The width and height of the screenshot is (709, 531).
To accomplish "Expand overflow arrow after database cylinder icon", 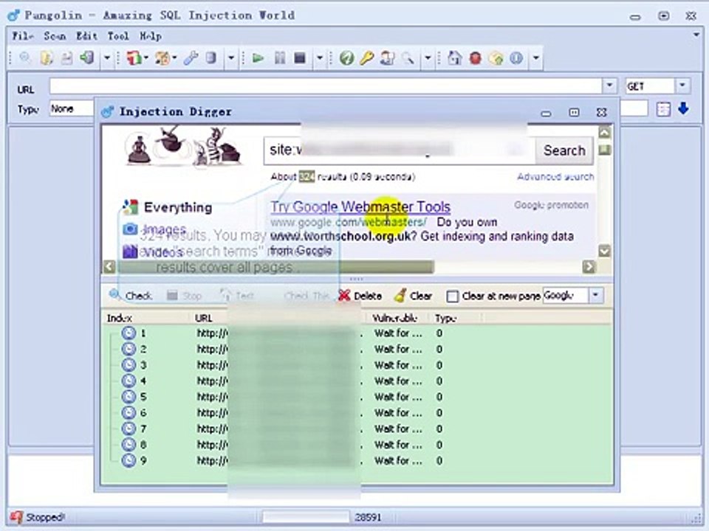I will pos(230,58).
